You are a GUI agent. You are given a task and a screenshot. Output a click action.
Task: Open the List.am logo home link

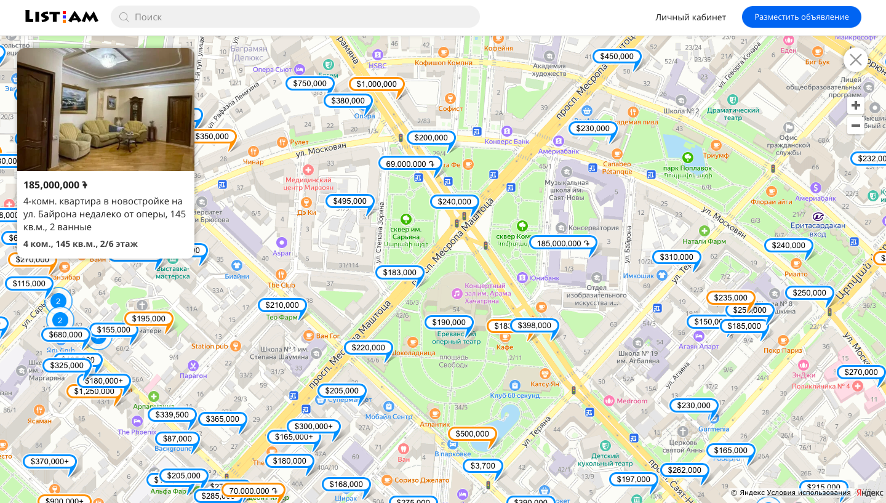(62, 17)
